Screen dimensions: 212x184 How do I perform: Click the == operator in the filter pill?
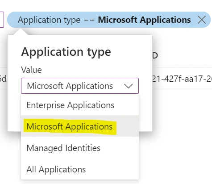coord(89,20)
